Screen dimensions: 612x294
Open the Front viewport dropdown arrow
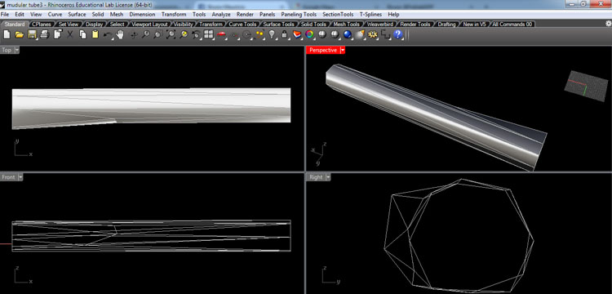pos(20,177)
